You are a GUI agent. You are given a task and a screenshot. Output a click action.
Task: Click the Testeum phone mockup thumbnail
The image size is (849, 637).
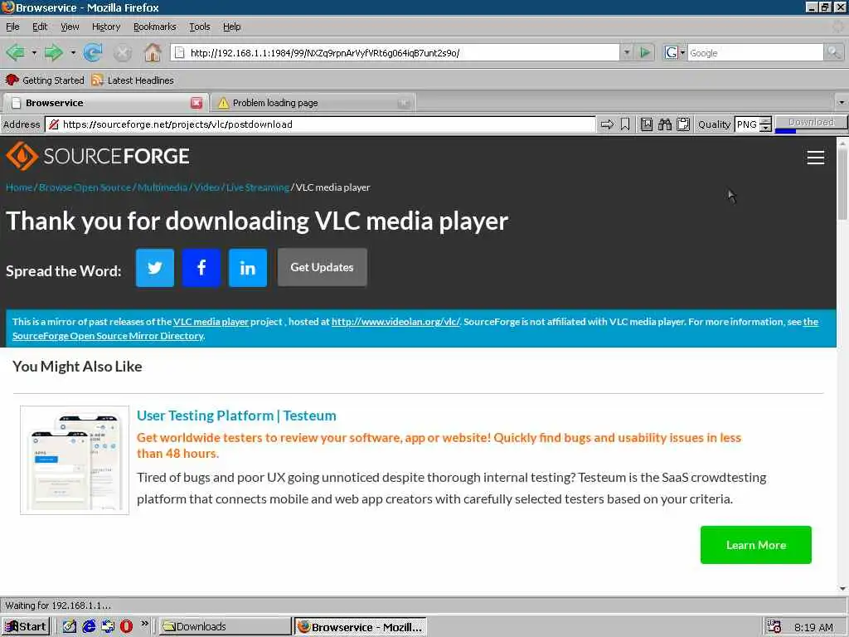coord(75,460)
